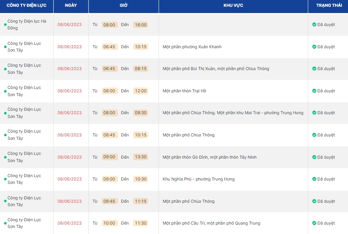Click the 09:30 end time badge
348x234 pixels.
click(x=141, y=113)
